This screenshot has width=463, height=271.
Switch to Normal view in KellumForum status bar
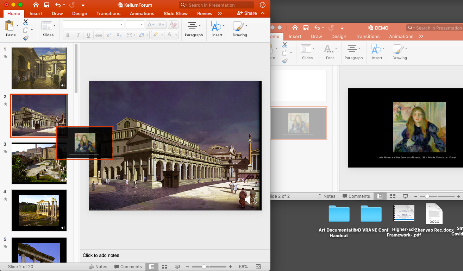(152, 267)
